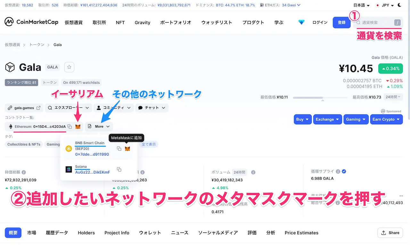Viewport: 410px width, 247px height.
Task: Switch to the Holders tab
Action: [x=86, y=233]
